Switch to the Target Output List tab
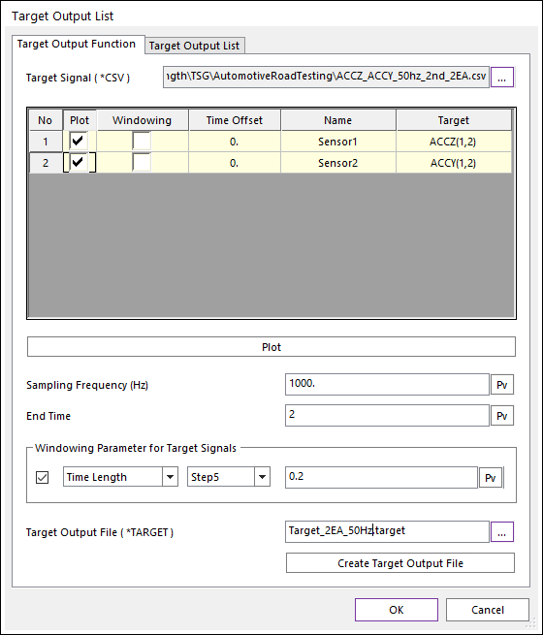Image resolution: width=543 pixels, height=635 pixels. coord(195,46)
